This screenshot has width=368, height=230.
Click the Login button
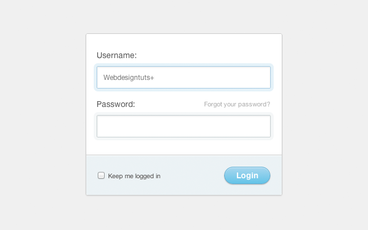coord(247,175)
